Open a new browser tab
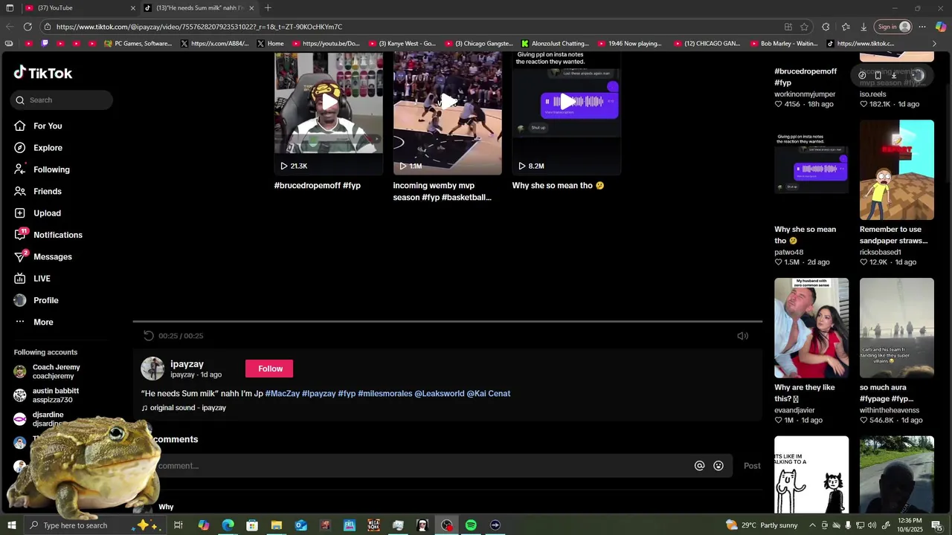Screen dimensions: 952x535 pyautogui.click(x=268, y=8)
